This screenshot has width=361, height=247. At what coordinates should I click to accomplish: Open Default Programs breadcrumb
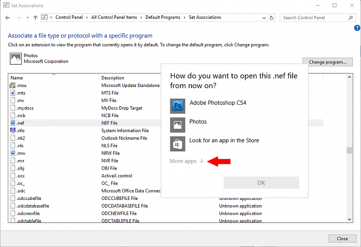point(163,17)
